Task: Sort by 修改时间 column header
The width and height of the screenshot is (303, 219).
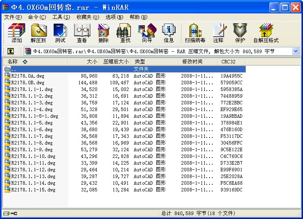Action: pos(198,61)
